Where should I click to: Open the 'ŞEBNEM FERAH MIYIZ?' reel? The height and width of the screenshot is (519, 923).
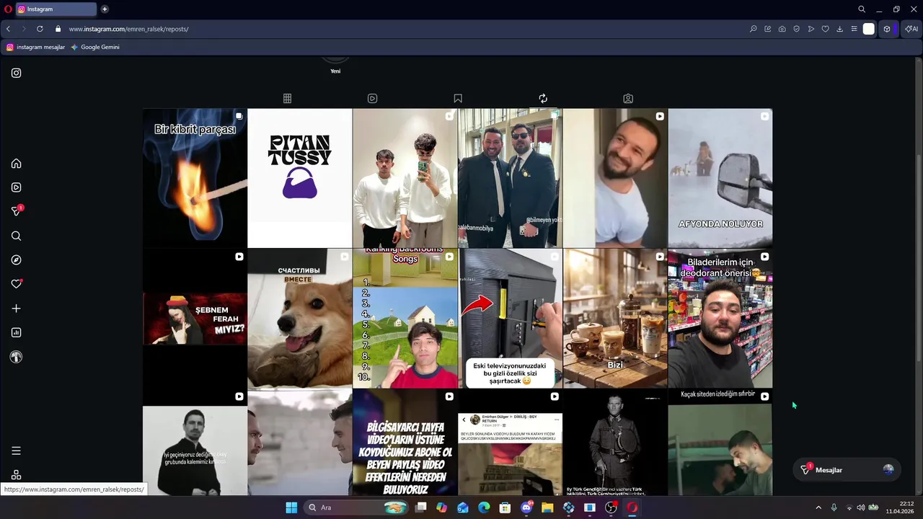click(195, 319)
